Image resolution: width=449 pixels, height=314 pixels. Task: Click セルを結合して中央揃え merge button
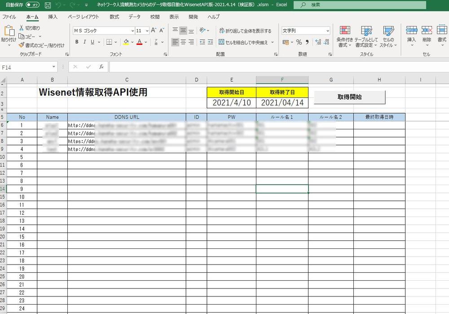coord(243,42)
